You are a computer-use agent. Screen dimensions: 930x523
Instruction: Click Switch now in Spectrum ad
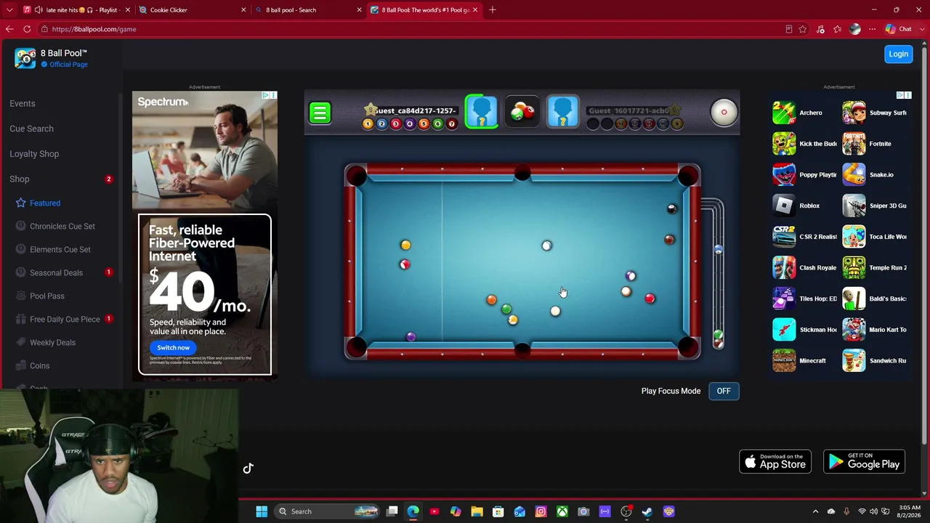click(x=173, y=347)
